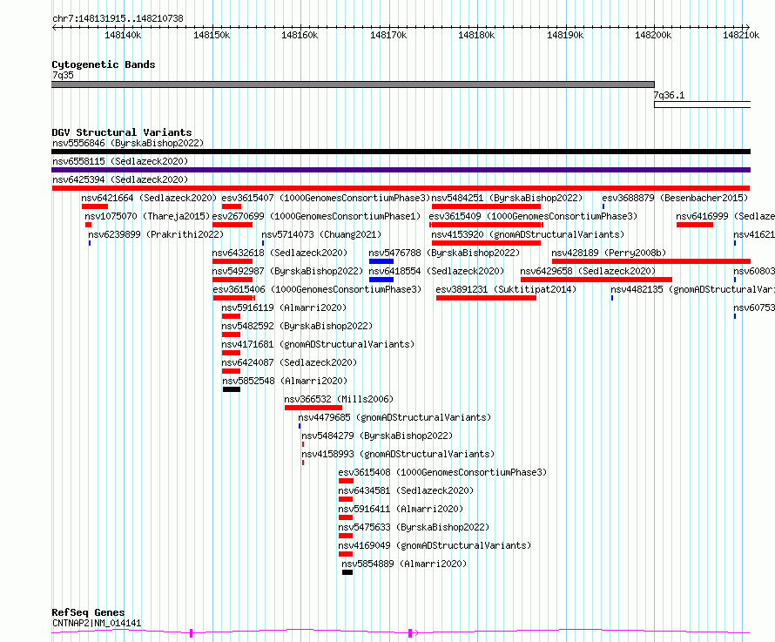Click nsv5475633 (ByrskaBishop2022) label
This screenshot has width=775, height=642.
point(414,527)
